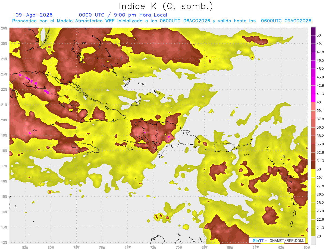Click the 70W longitude label
326x251 pixels.
click(179, 247)
